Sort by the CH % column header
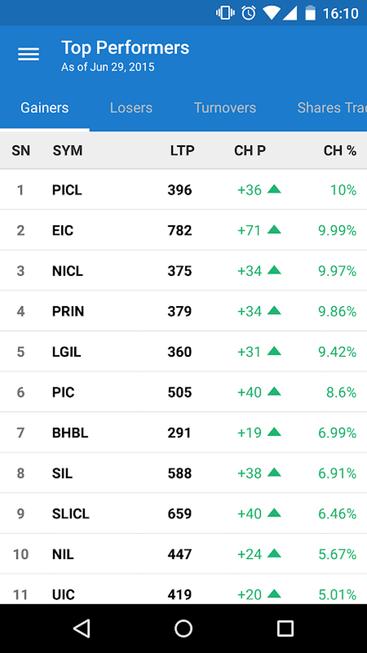The image size is (367, 653). click(x=340, y=151)
